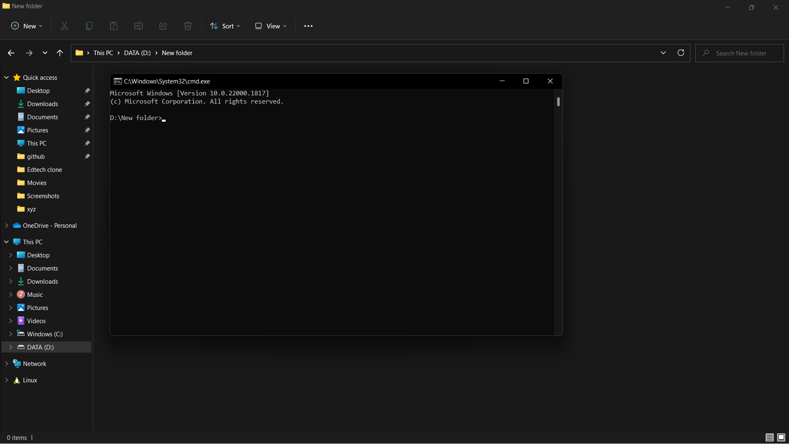Open the View dropdown
Screen dimensions: 789x444
click(x=270, y=26)
